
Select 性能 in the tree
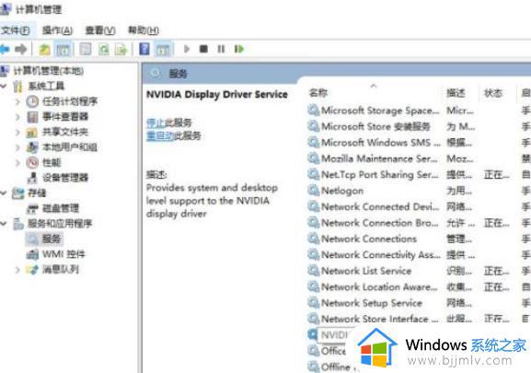pos(52,162)
